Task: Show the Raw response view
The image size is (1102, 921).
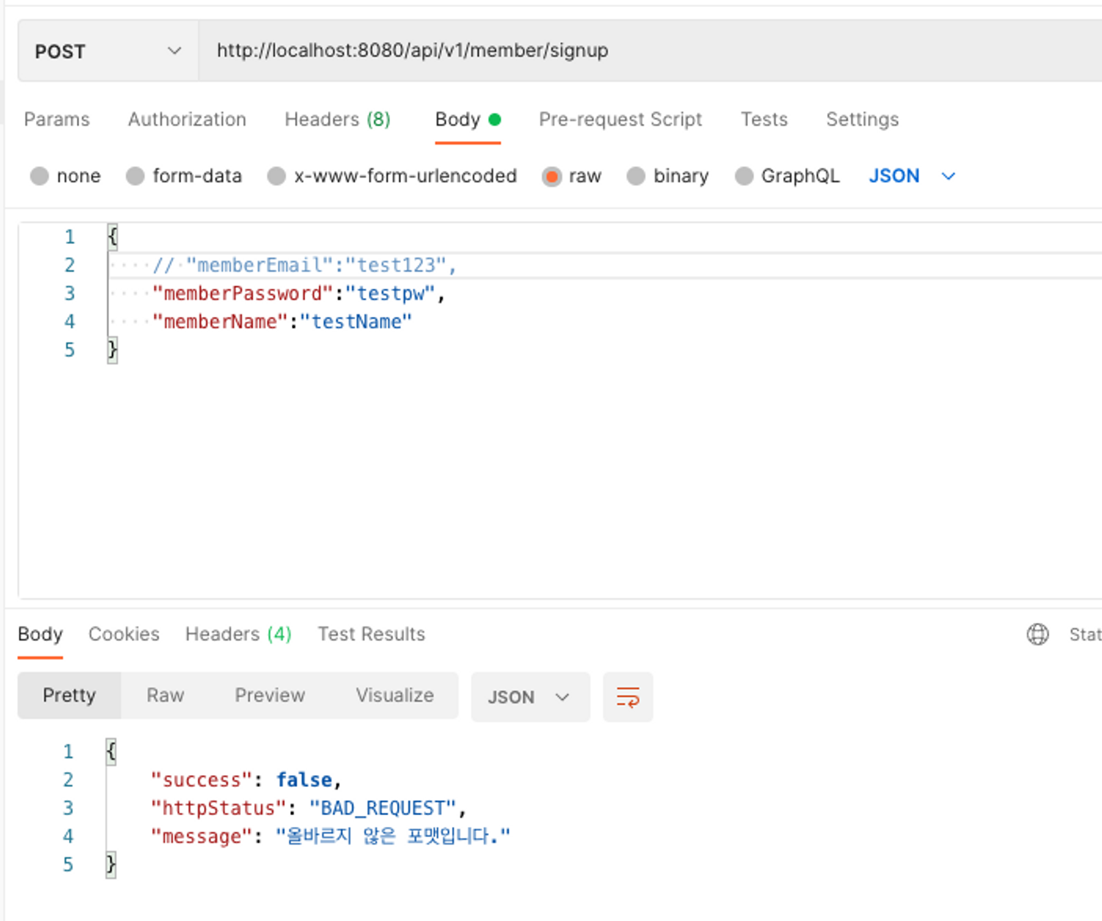Action: point(165,695)
